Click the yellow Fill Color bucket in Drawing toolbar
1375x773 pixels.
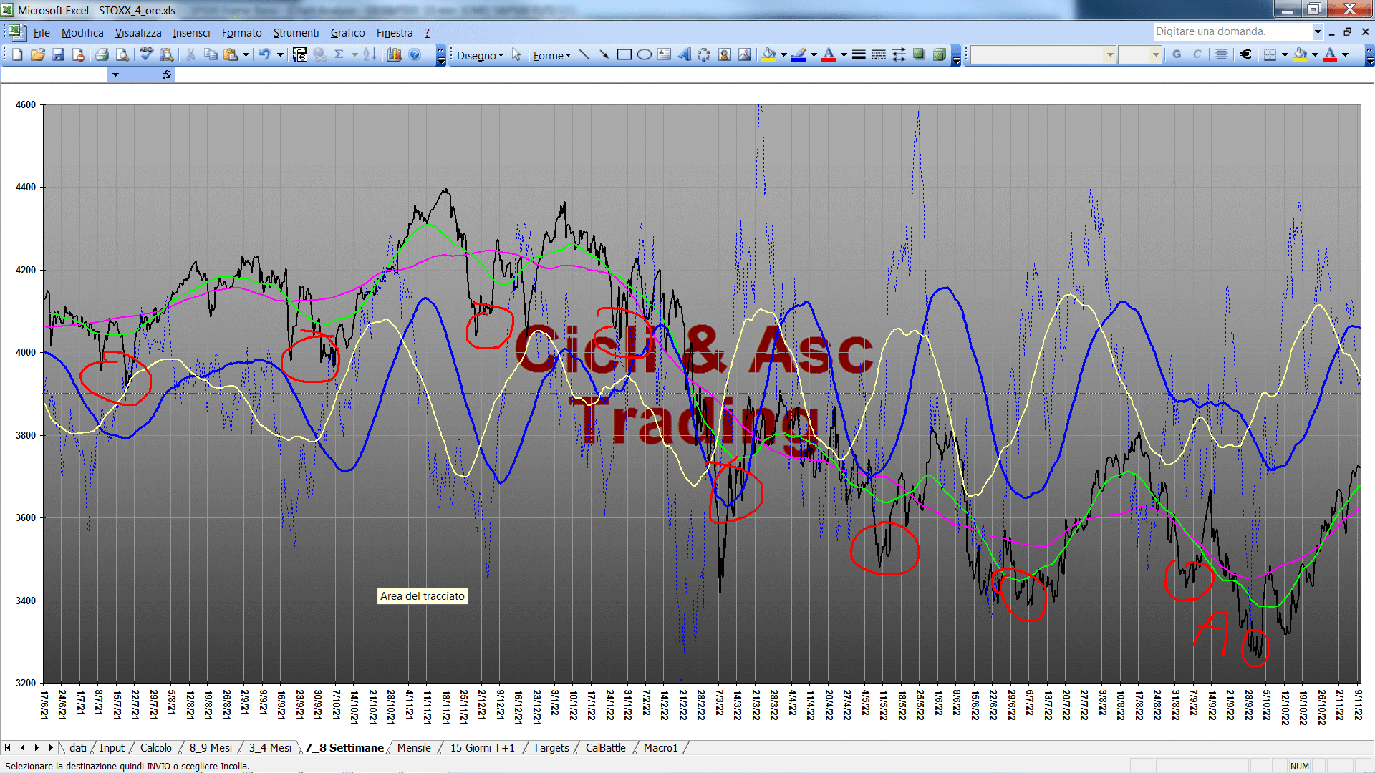(769, 55)
